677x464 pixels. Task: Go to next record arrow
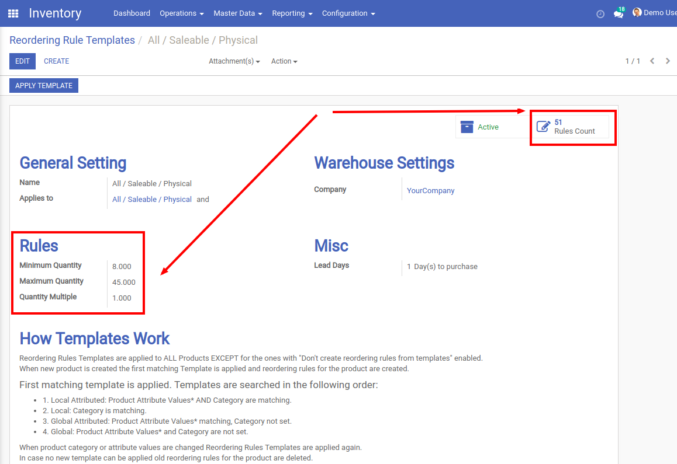pyautogui.click(x=668, y=61)
